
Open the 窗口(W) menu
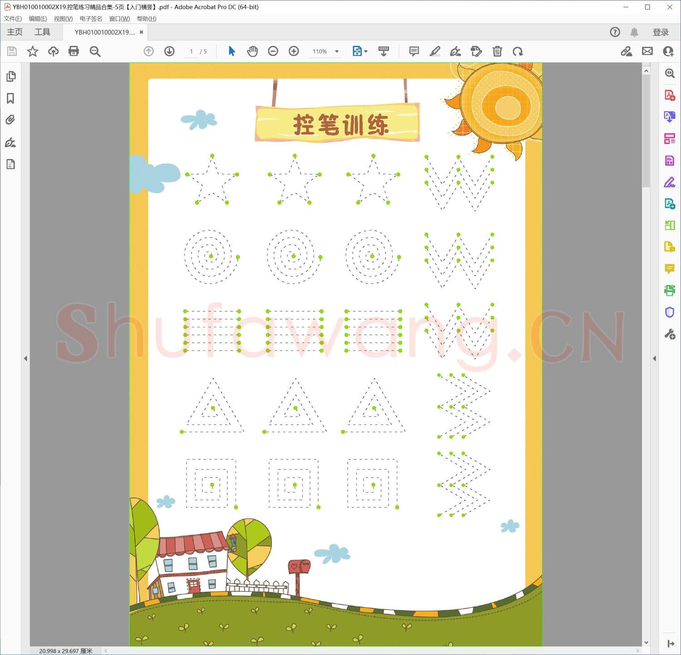[119, 19]
